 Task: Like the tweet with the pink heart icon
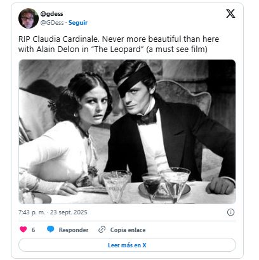pos(23,230)
